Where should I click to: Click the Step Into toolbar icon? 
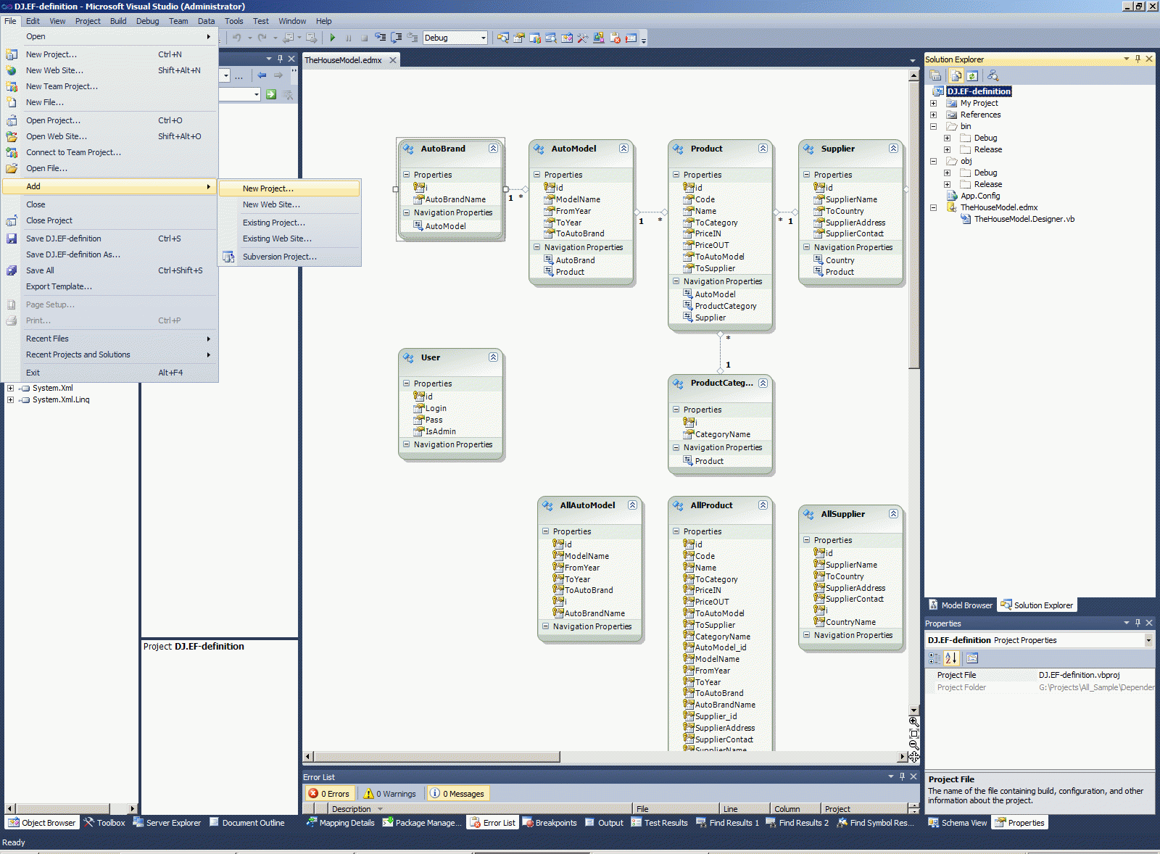pyautogui.click(x=380, y=38)
